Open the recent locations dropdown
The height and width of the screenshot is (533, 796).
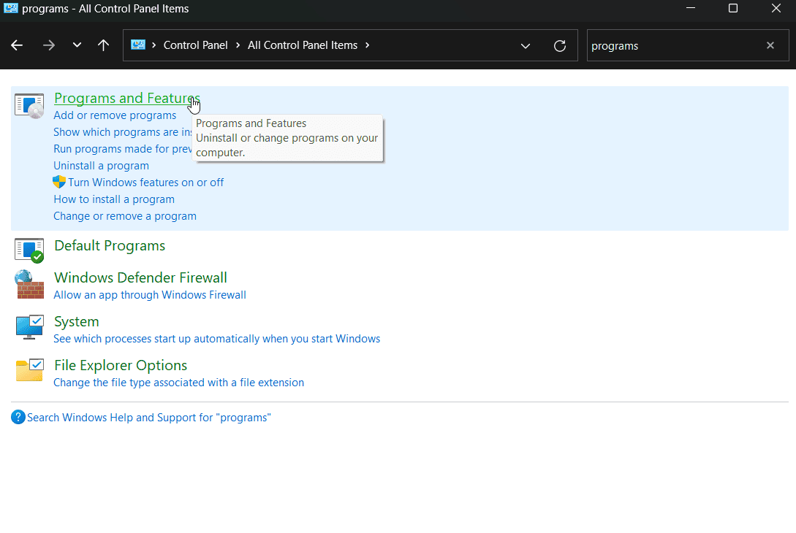[77, 45]
